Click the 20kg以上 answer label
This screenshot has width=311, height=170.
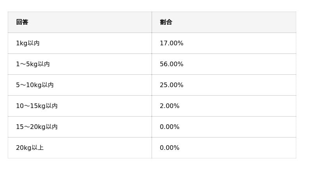click(30, 148)
